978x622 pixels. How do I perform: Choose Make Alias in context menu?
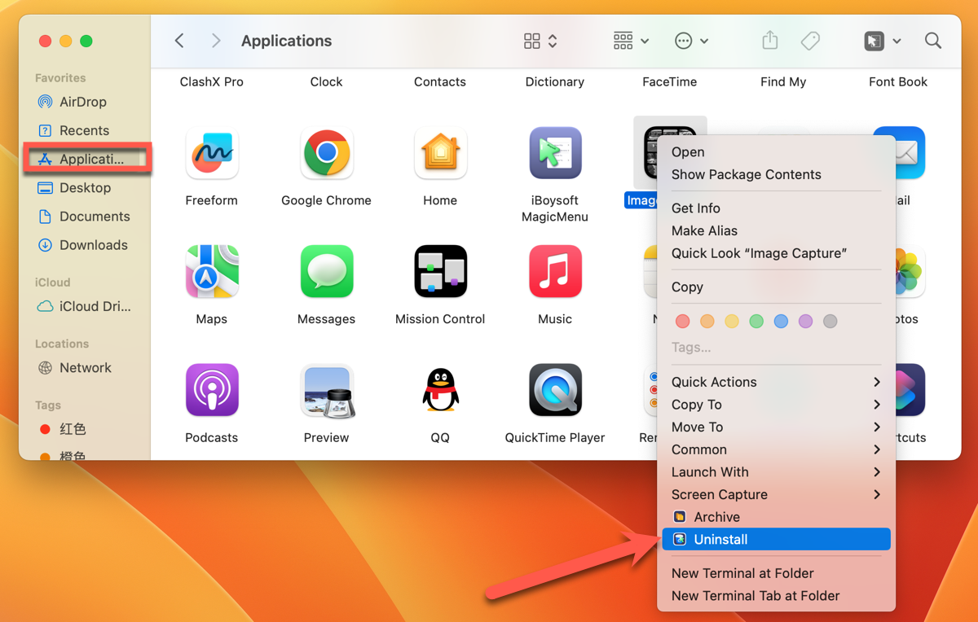click(776, 231)
